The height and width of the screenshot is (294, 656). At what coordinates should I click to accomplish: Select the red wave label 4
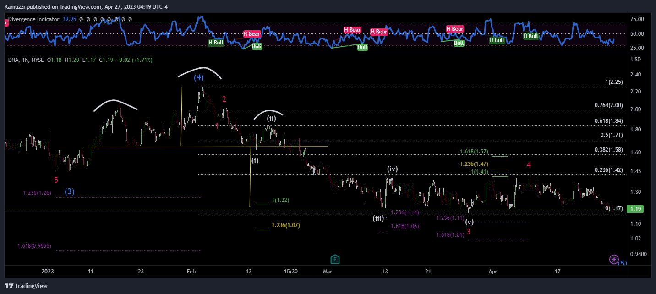click(x=529, y=165)
